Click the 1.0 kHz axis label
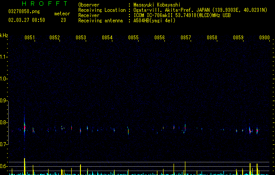The height and width of the screenshot is (175, 275). pos(3,79)
